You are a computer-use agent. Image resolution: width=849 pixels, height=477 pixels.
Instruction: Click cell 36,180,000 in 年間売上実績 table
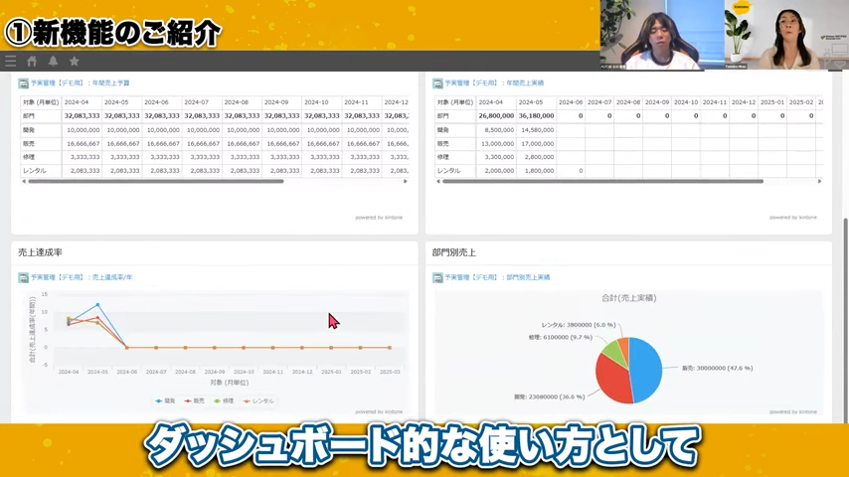click(x=536, y=116)
